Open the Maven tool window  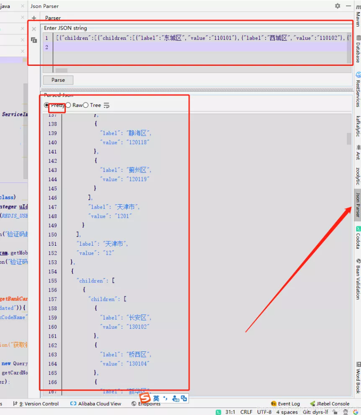pyautogui.click(x=358, y=16)
